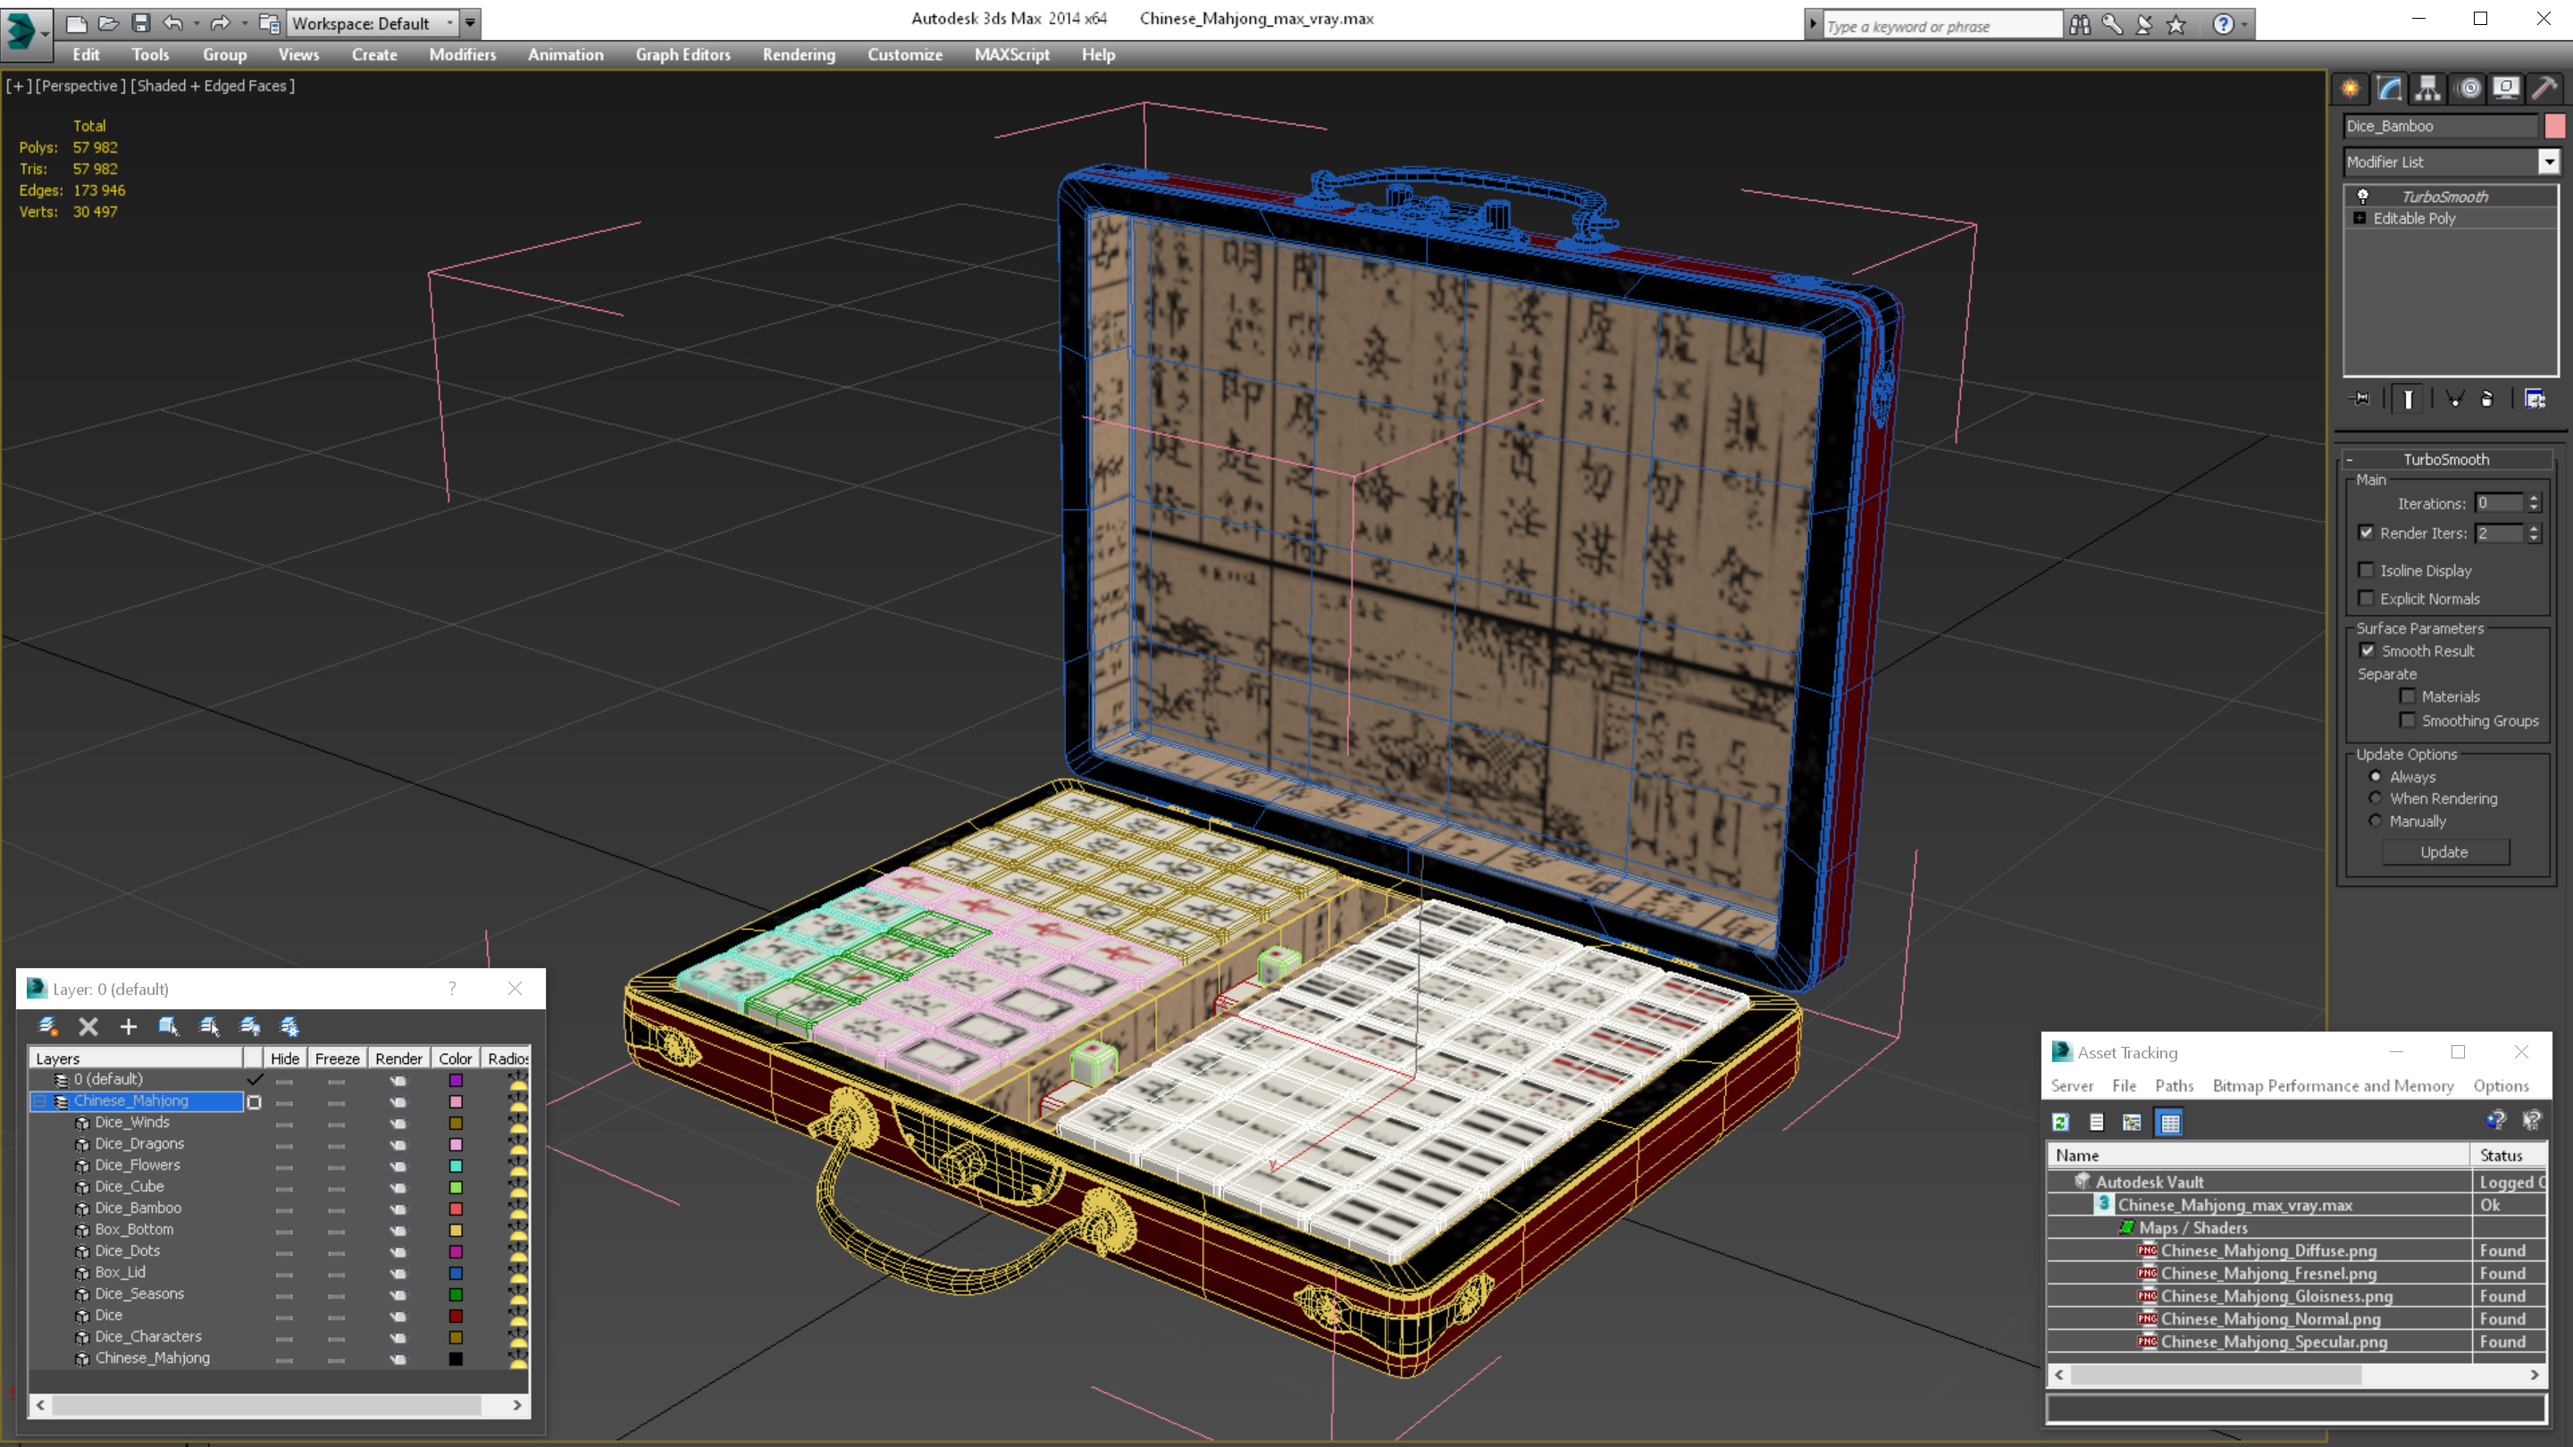Open the Modifier List dropdown

(x=2548, y=162)
